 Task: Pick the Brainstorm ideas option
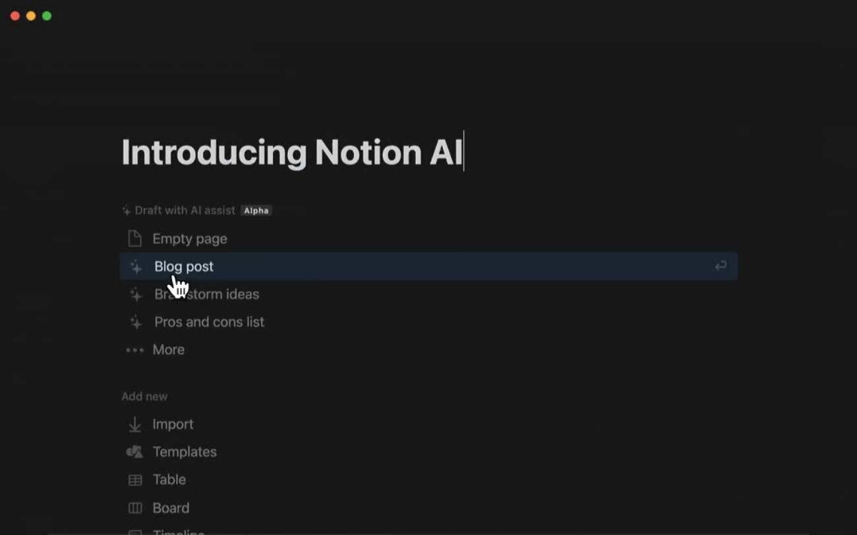tap(218, 294)
